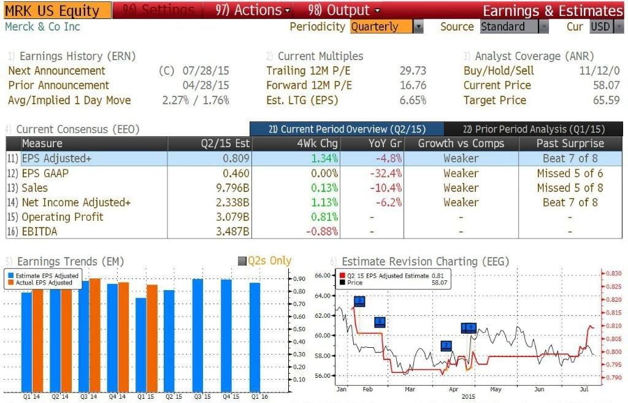This screenshot has width=628, height=403.
Task: Click the Est. LTG (EPS) value 6.65%
Action: [413, 100]
